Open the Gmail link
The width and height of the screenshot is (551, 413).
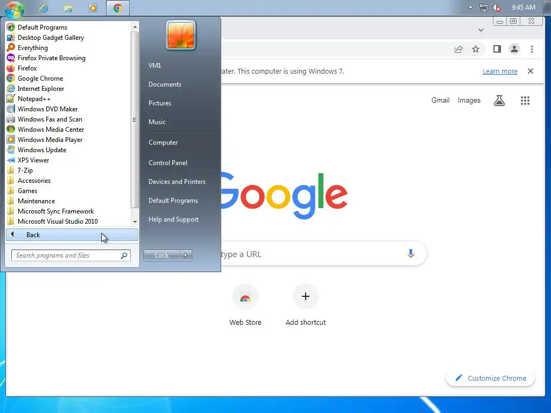tap(440, 101)
